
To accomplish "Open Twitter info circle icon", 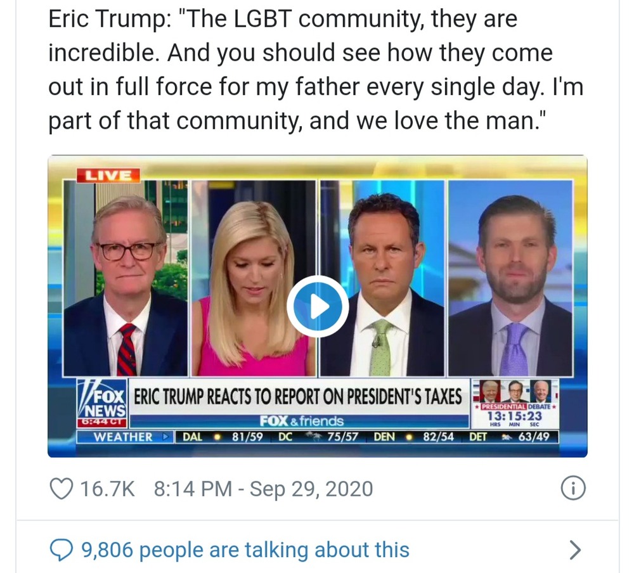I will coord(573,489).
